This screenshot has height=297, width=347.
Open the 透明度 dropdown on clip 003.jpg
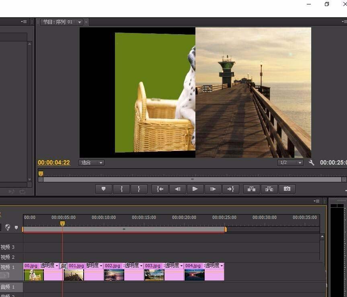pyautogui.click(x=181, y=266)
